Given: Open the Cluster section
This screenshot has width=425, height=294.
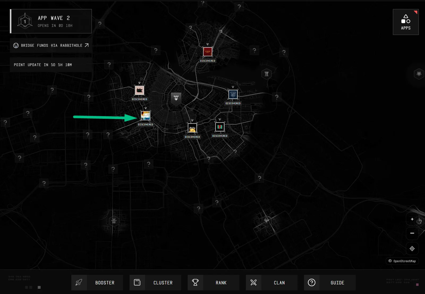Looking at the screenshot, I should click(155, 283).
